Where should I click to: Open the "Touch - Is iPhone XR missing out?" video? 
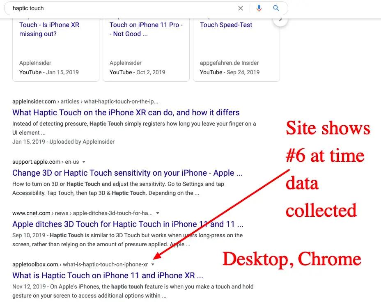click(x=49, y=29)
